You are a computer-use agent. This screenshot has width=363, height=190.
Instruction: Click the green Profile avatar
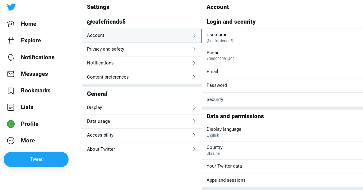(x=11, y=124)
